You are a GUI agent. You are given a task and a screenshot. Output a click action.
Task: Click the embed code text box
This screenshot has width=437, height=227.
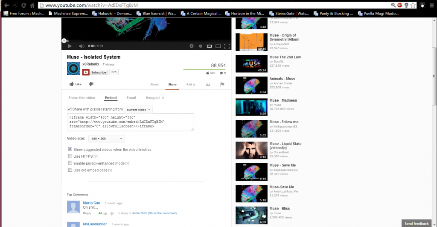tap(131, 122)
